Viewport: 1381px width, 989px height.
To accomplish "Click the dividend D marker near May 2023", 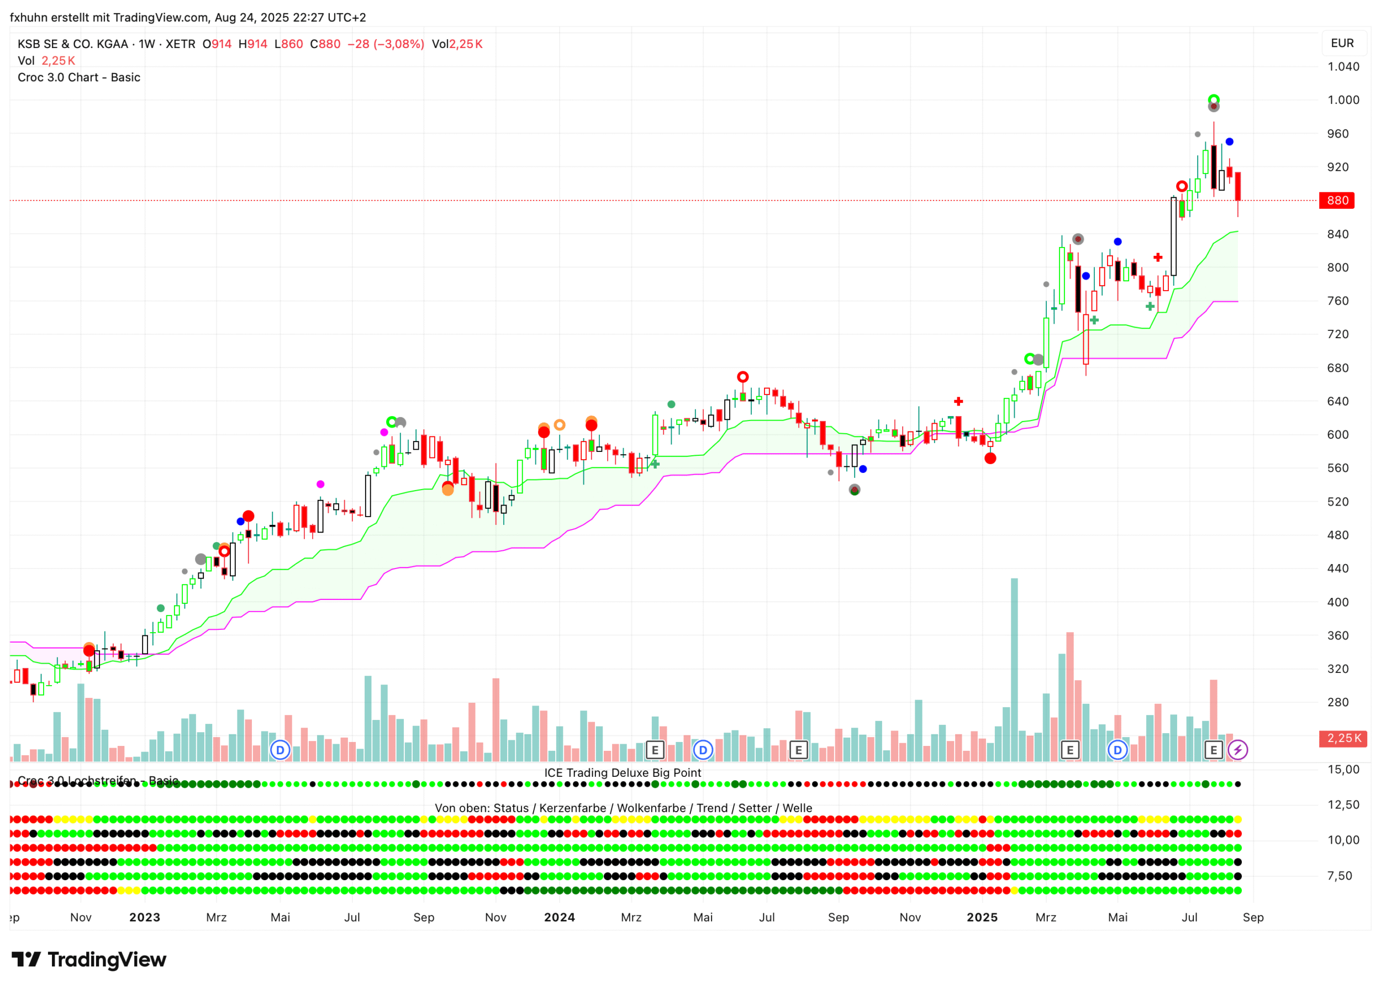I will pos(280,750).
